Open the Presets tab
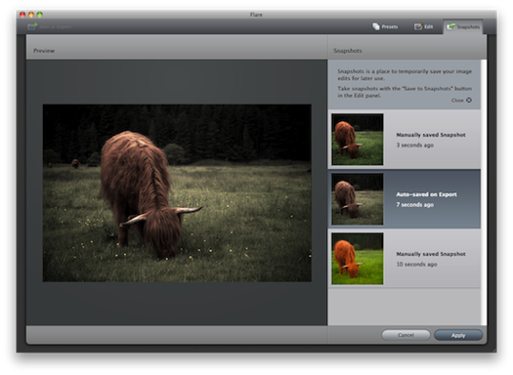This screenshot has height=375, width=513. tap(385, 26)
